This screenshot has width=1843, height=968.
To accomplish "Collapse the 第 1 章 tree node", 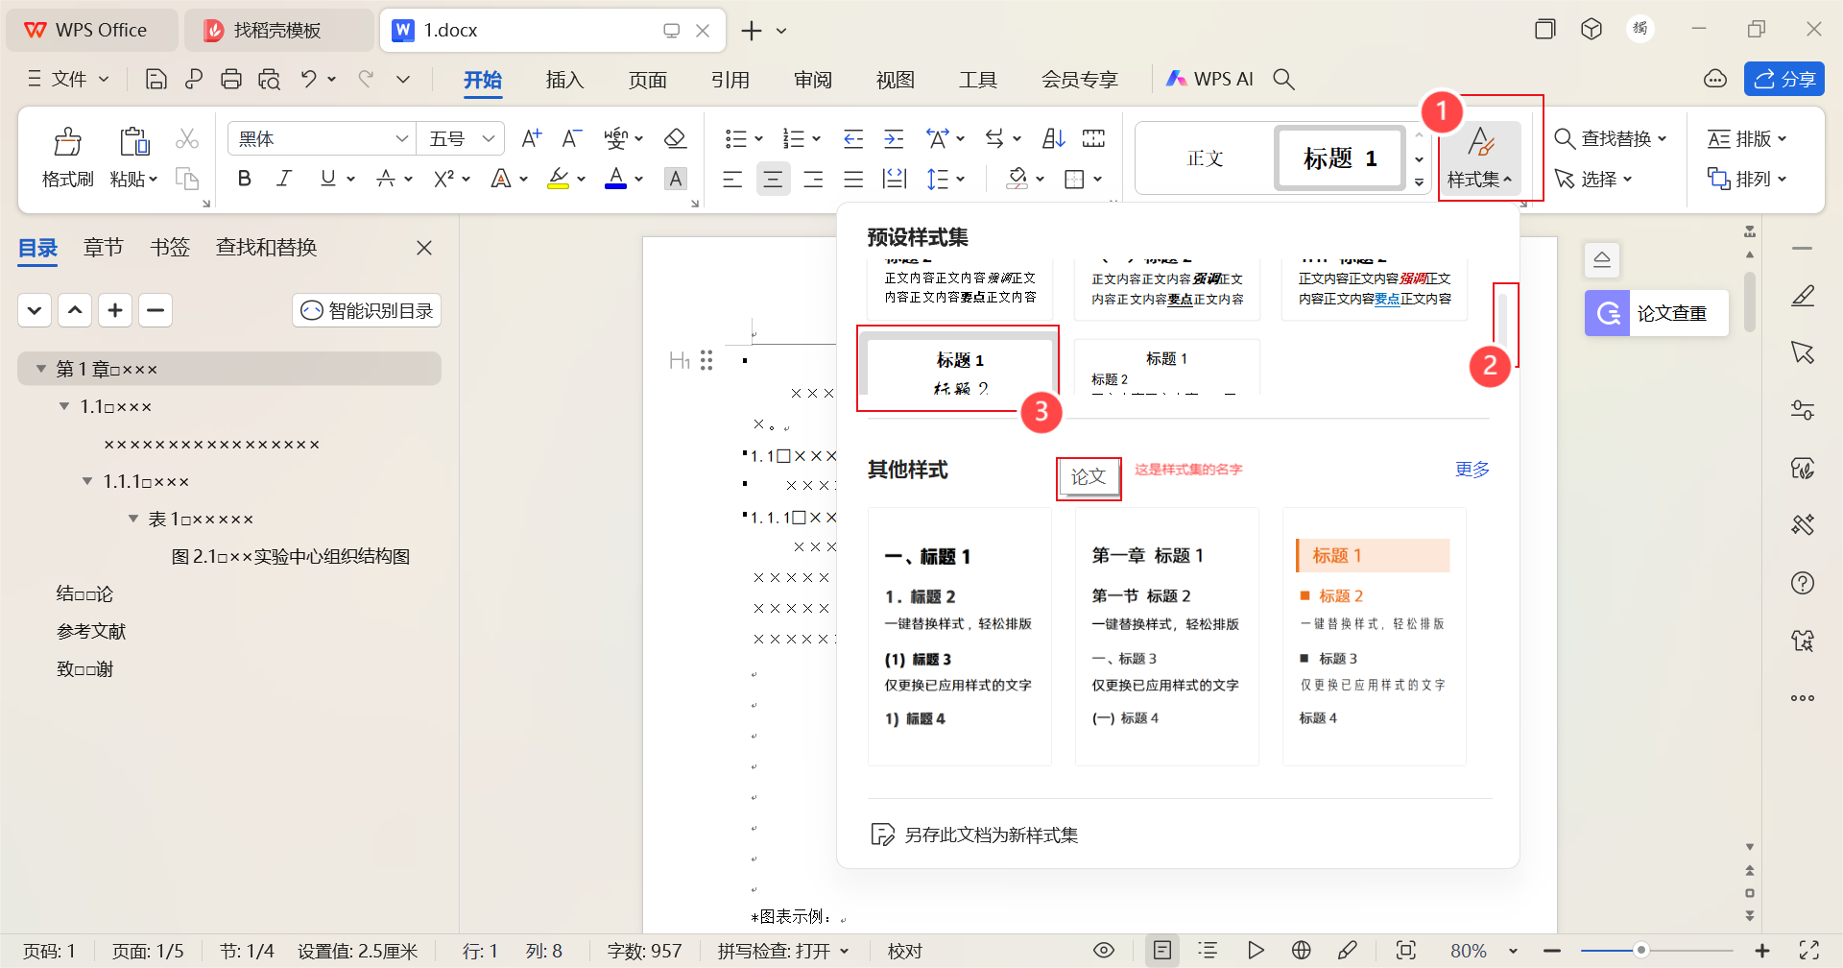I will (x=41, y=369).
